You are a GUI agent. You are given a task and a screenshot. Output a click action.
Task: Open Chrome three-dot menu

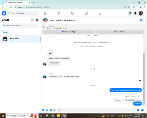[x=144, y=7]
